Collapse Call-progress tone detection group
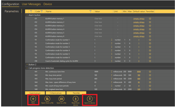Image resolution: width=175 pixels, height=107 pixels. pyautogui.click(x=27, y=68)
